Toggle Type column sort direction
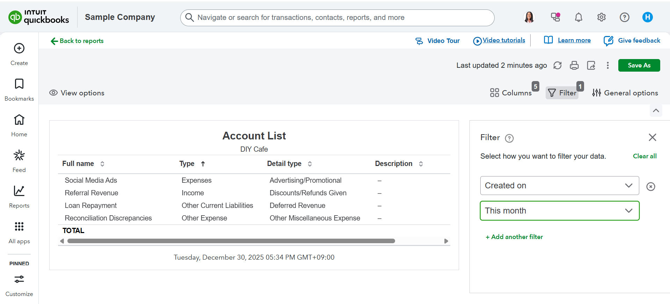Image resolution: width=670 pixels, height=304 pixels. click(203, 164)
